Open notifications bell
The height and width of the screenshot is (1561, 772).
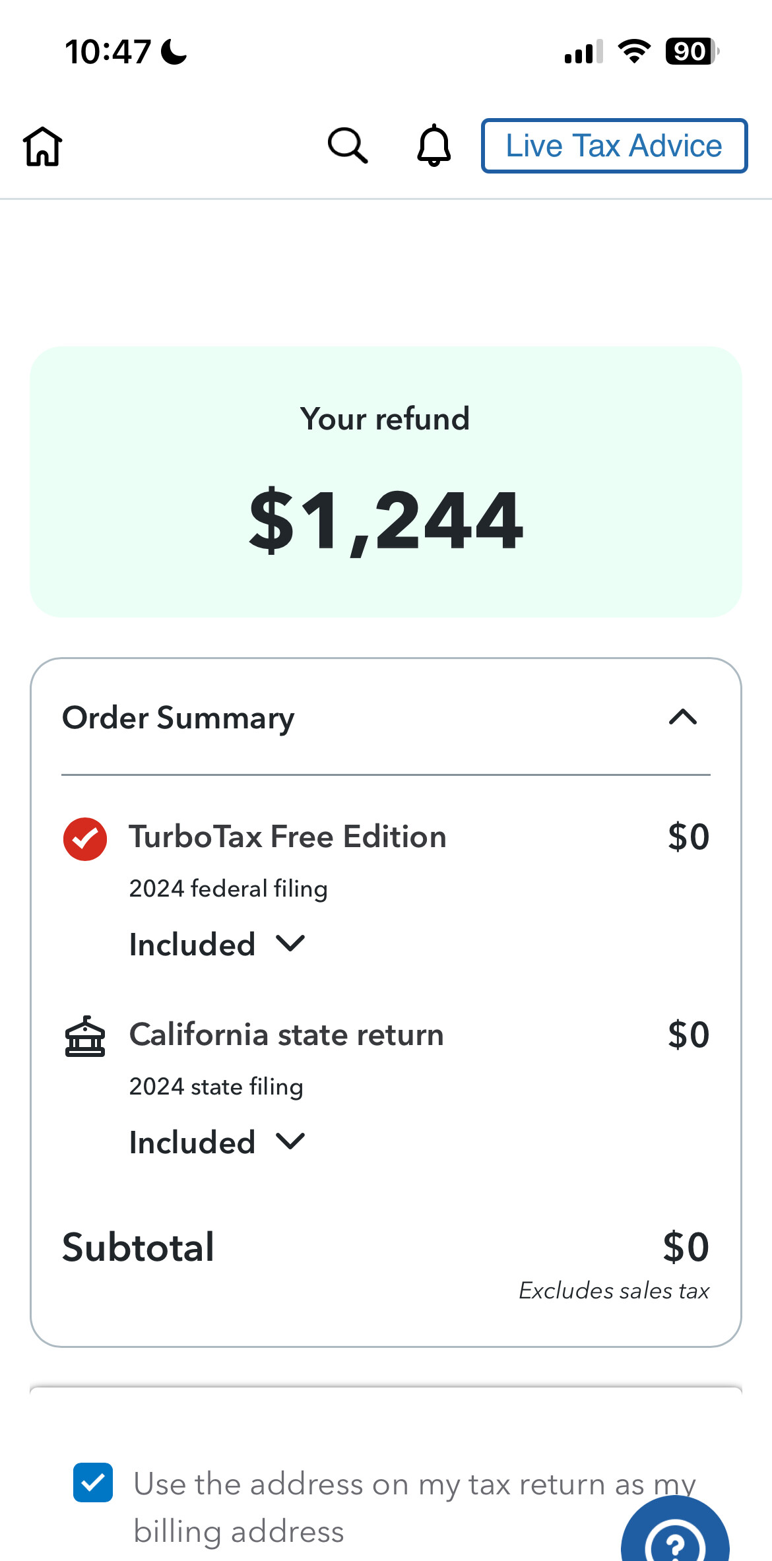pos(434,146)
